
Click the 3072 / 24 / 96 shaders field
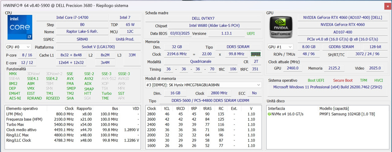pyautogui.click(x=367, y=54)
